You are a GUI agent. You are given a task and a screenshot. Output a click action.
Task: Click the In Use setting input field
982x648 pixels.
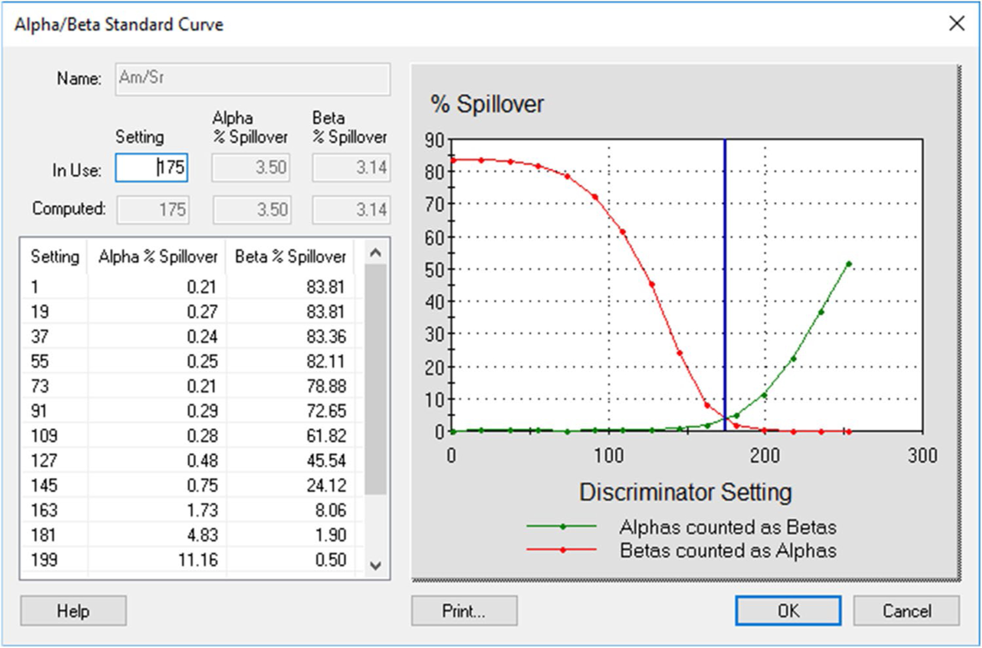coord(152,168)
